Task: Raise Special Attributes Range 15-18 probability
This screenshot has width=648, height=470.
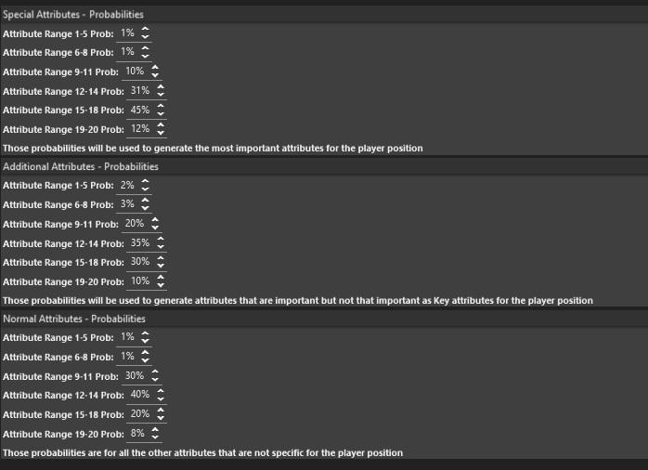Action: click(161, 105)
